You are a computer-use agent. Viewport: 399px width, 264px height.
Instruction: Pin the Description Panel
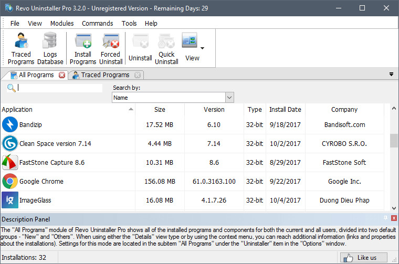coord(385,218)
